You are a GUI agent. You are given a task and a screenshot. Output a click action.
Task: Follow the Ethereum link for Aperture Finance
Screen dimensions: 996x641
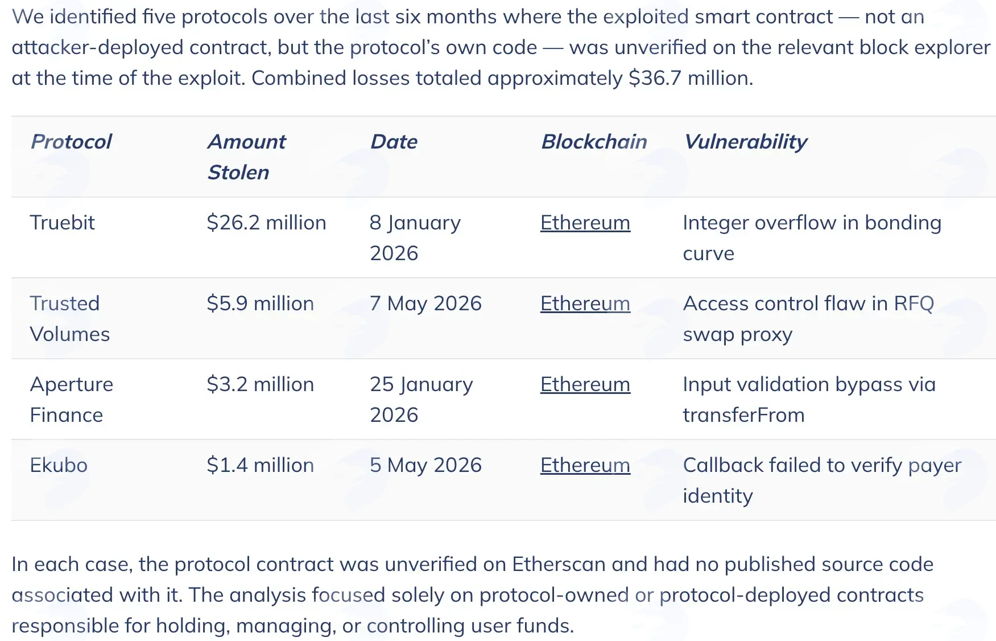585,384
